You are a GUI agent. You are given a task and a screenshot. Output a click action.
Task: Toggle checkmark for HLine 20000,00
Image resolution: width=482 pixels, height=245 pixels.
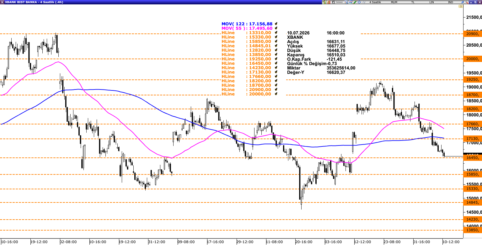click(x=276, y=94)
